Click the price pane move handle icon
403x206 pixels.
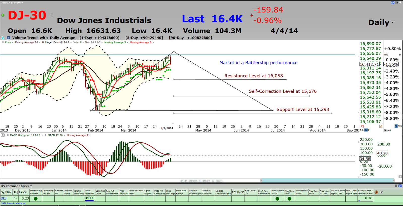3,42
